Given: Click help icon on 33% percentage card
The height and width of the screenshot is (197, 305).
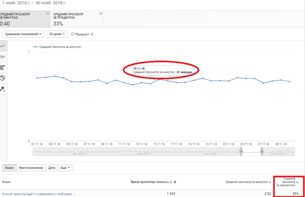Looking at the screenshot, I should [x=100, y=14].
